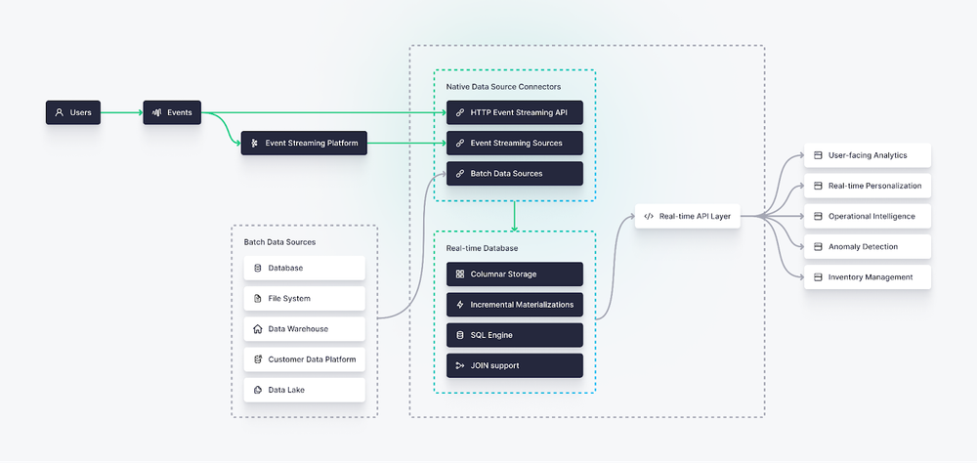Select the File System source box

(304, 299)
